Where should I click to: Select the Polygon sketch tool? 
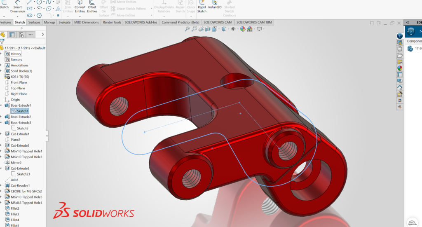[x=39, y=15]
